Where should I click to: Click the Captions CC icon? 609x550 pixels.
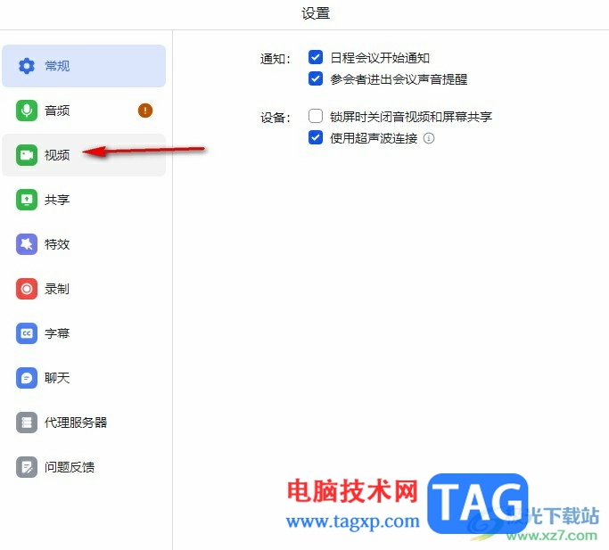(27, 333)
